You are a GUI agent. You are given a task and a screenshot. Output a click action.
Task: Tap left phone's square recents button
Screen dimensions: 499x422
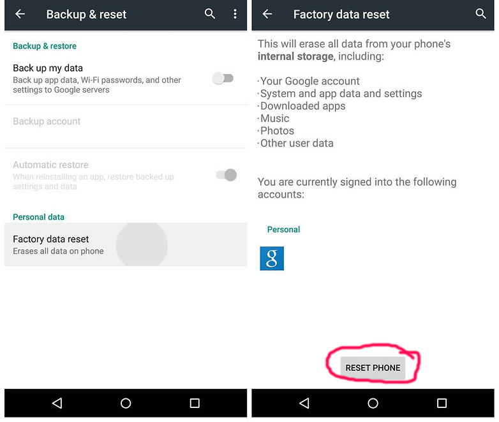[195, 403]
